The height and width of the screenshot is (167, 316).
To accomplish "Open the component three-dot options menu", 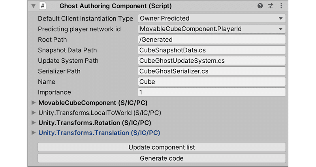I will click(281, 6).
